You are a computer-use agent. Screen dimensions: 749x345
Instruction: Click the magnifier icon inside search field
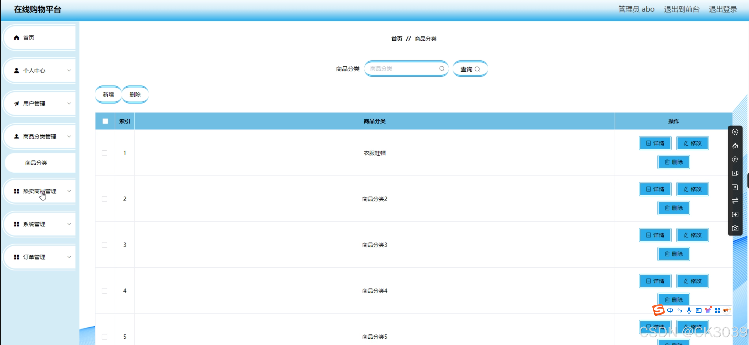pyautogui.click(x=441, y=68)
